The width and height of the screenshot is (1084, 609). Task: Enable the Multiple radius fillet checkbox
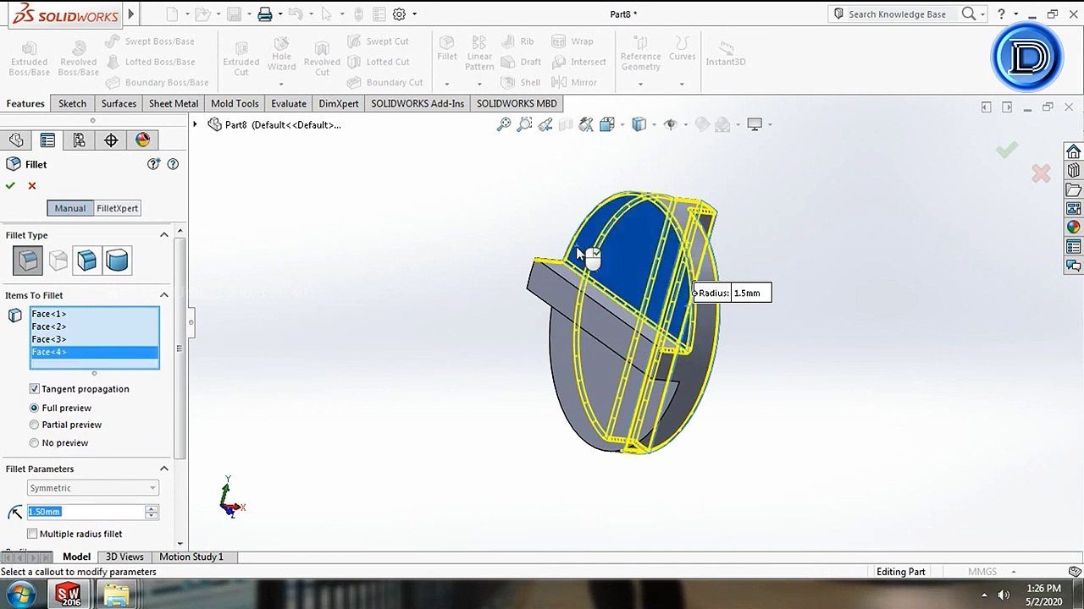[x=32, y=534]
